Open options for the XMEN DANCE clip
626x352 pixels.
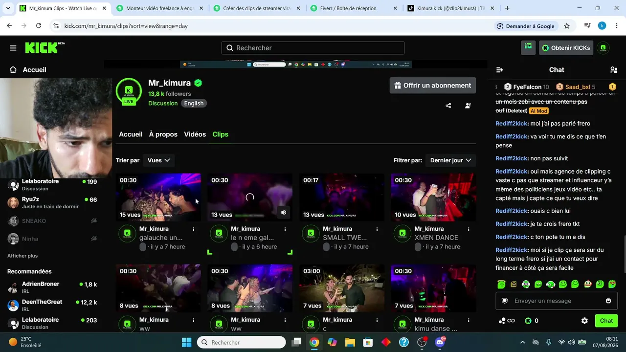point(469,229)
